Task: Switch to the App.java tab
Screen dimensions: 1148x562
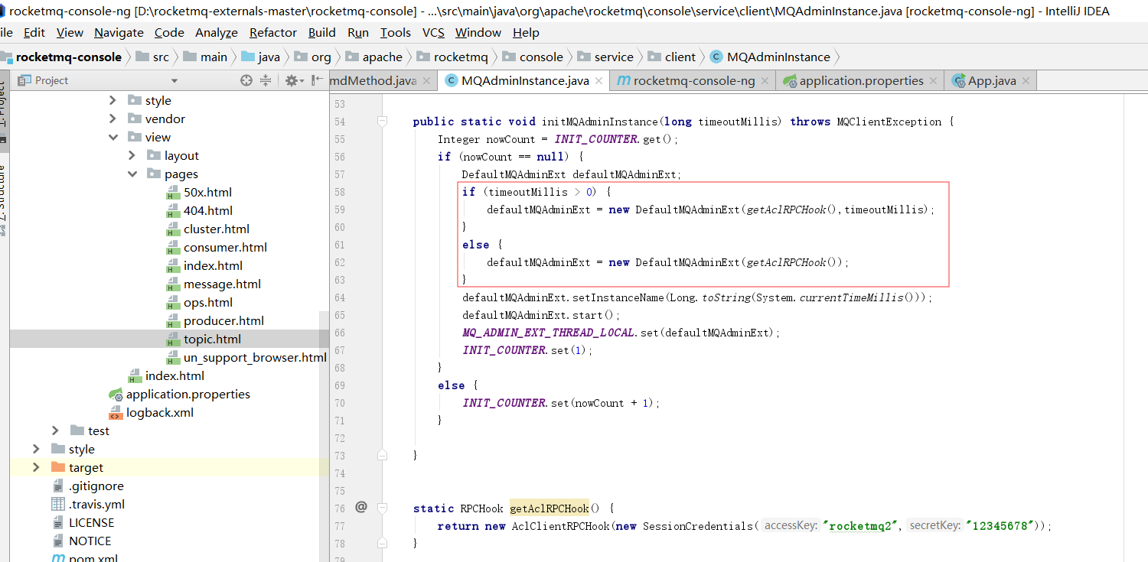Action: click(x=991, y=81)
